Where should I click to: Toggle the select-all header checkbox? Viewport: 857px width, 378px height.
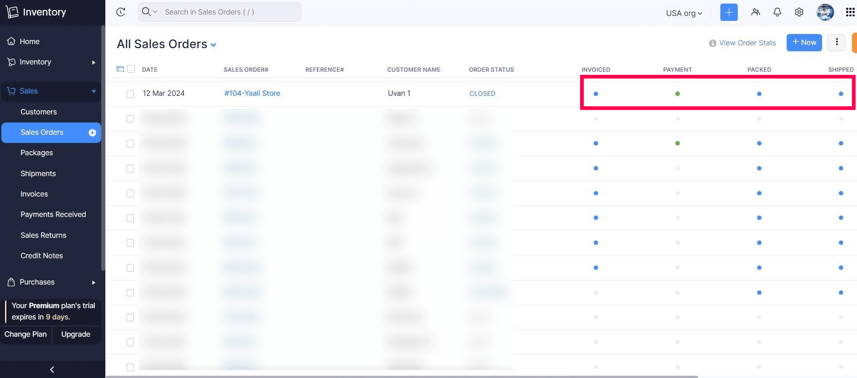[131, 69]
